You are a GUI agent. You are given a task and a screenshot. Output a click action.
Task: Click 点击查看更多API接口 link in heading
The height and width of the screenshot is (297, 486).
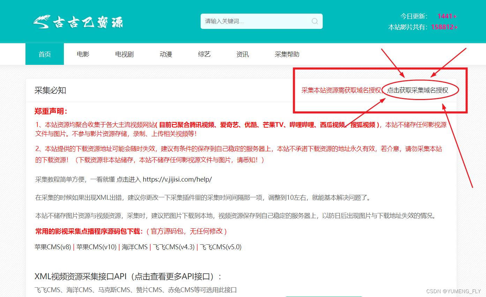point(172,277)
